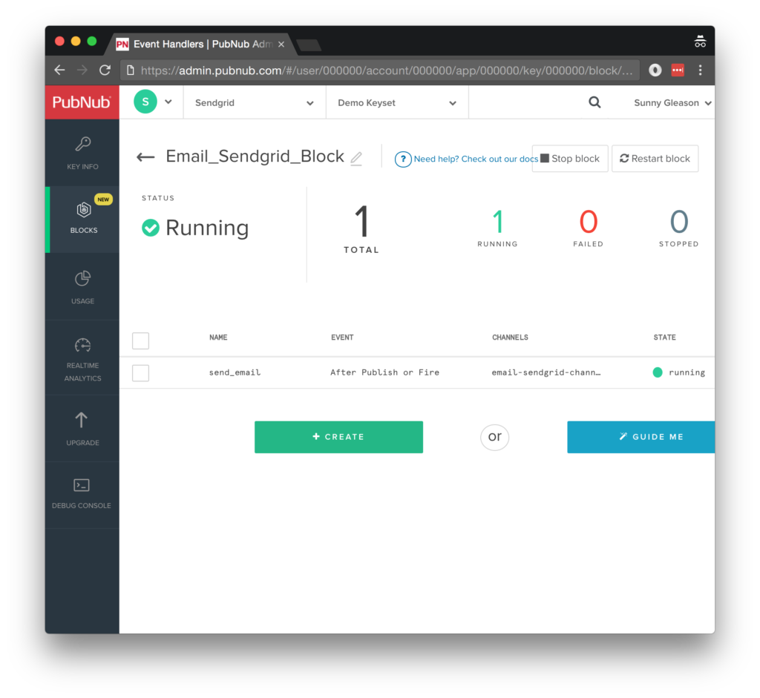Open Realtime Analytics gauge section

click(82, 359)
